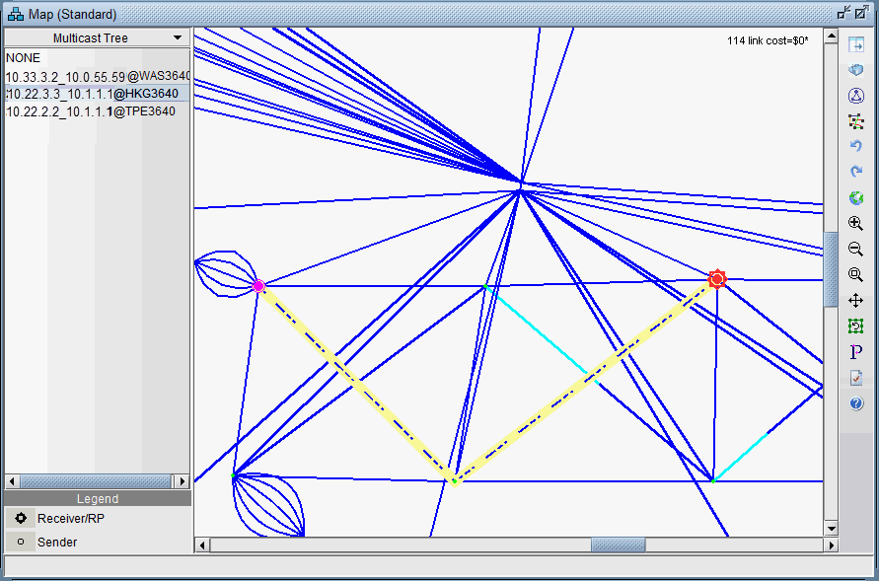Viewport: 879px width, 581px height.
Task: Click the topology layout nodes icon
Action: (x=855, y=120)
